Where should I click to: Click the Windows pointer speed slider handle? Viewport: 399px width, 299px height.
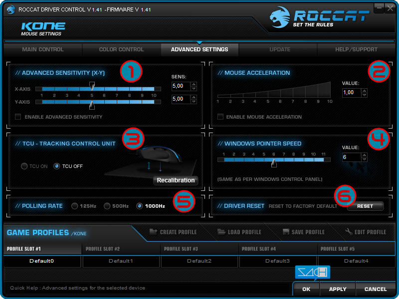coord(274,163)
